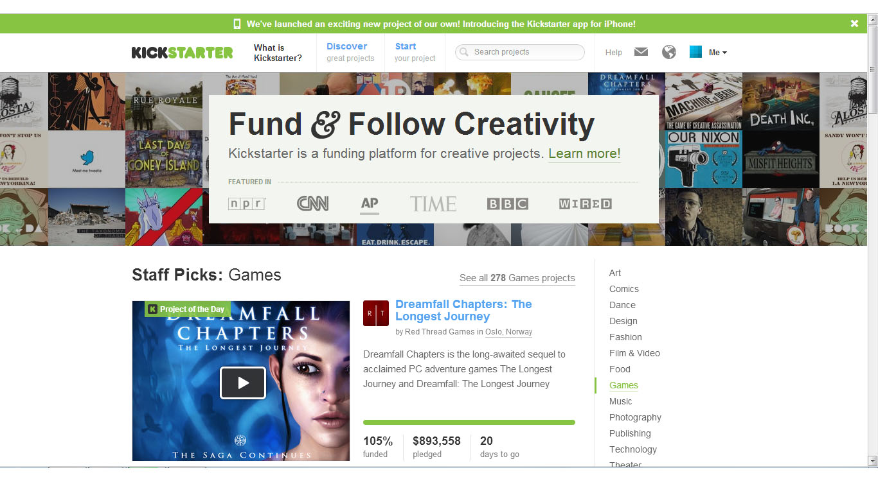Close the green iPhone app banner
This screenshot has height=493, width=878.
click(x=854, y=24)
